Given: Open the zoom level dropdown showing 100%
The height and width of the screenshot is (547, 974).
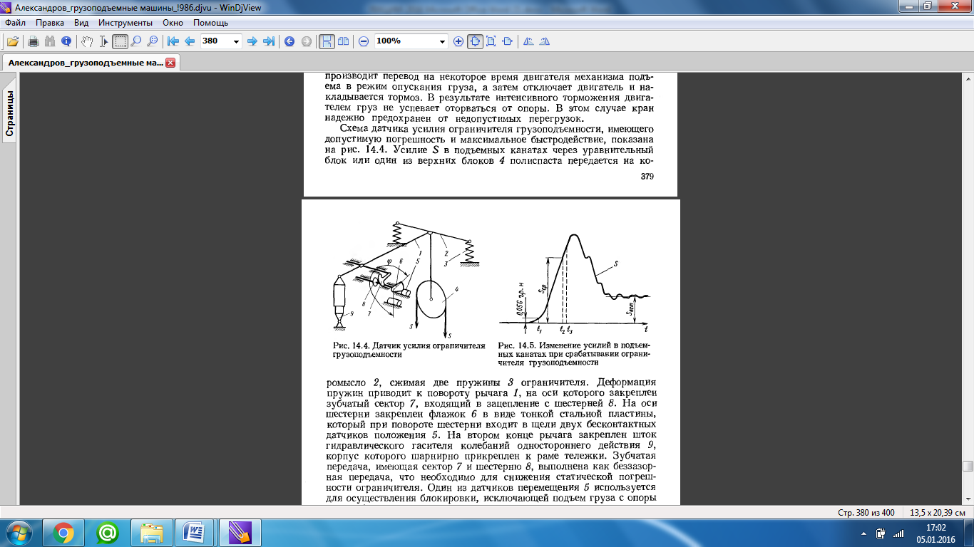Looking at the screenshot, I should [441, 41].
